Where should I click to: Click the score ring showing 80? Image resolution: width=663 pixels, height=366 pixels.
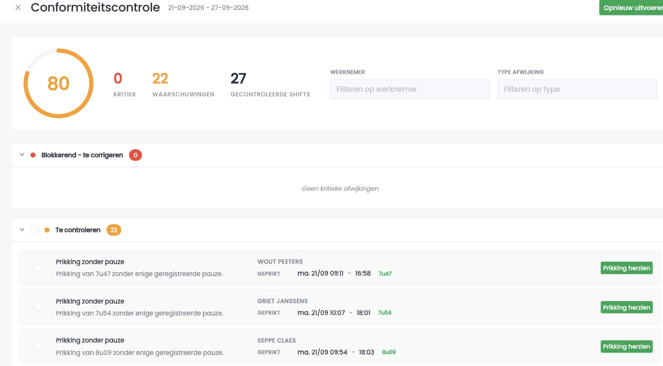coord(58,83)
